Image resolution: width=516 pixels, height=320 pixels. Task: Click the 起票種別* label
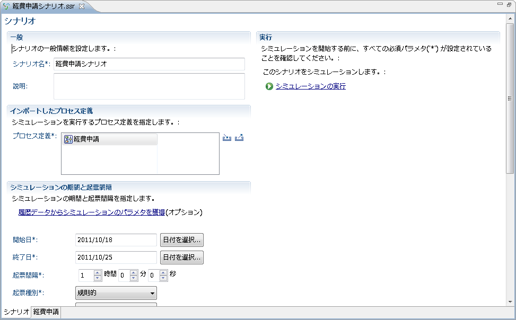(x=28, y=292)
